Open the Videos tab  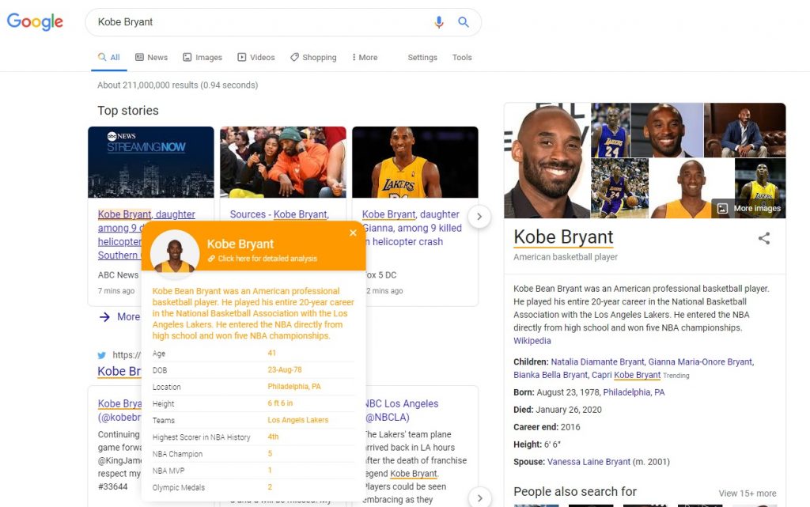click(256, 57)
